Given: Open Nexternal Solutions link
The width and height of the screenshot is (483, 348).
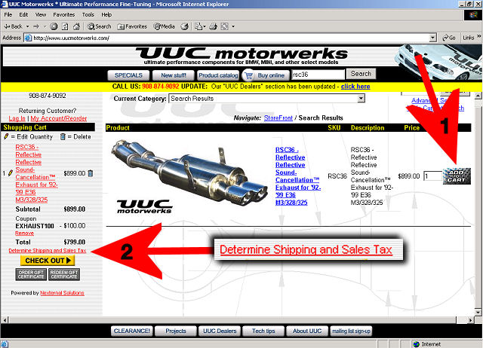Looking at the screenshot, I should pyautogui.click(x=62, y=293).
